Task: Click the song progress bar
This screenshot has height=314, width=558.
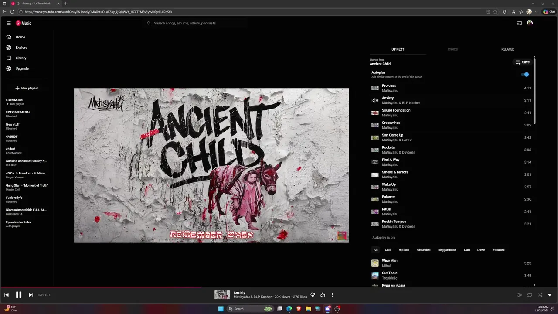Action: tap(279, 287)
